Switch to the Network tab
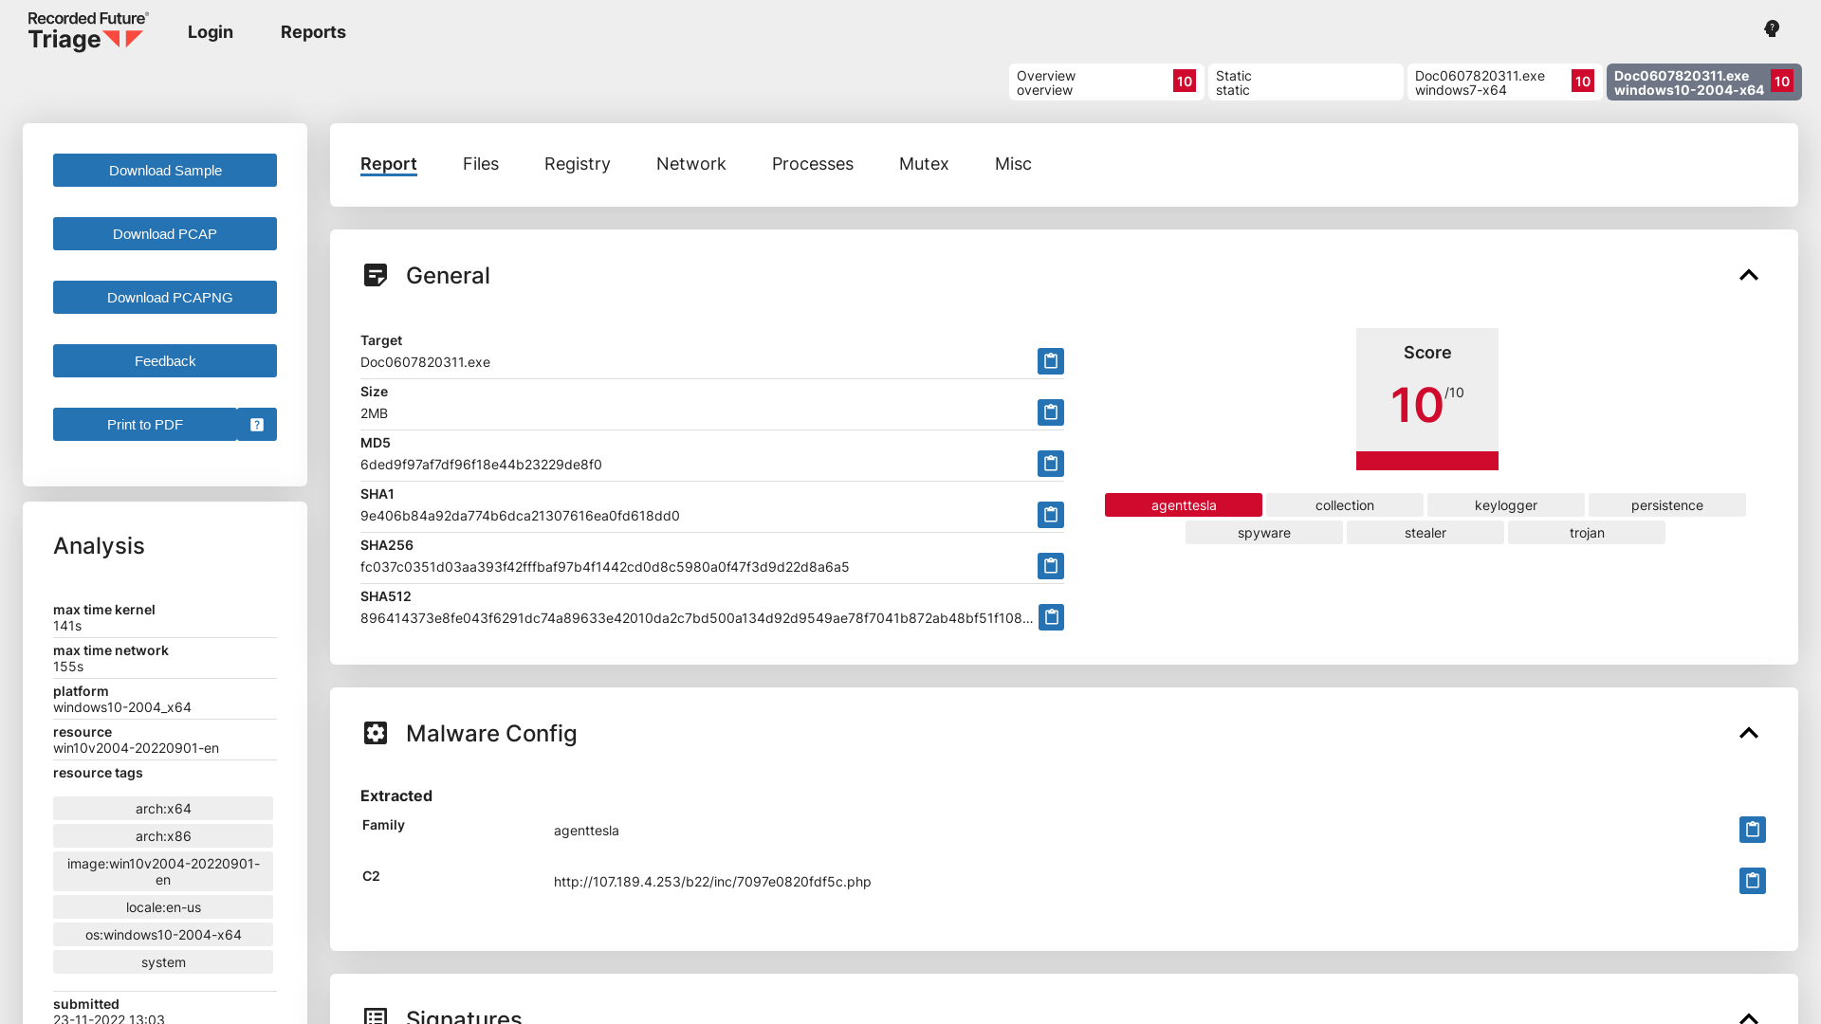This screenshot has height=1024, width=1821. [690, 163]
